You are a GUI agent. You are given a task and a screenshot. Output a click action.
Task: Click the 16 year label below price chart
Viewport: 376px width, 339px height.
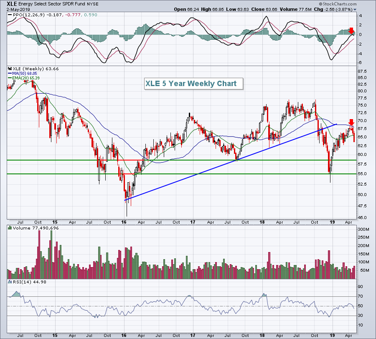coord(124,222)
